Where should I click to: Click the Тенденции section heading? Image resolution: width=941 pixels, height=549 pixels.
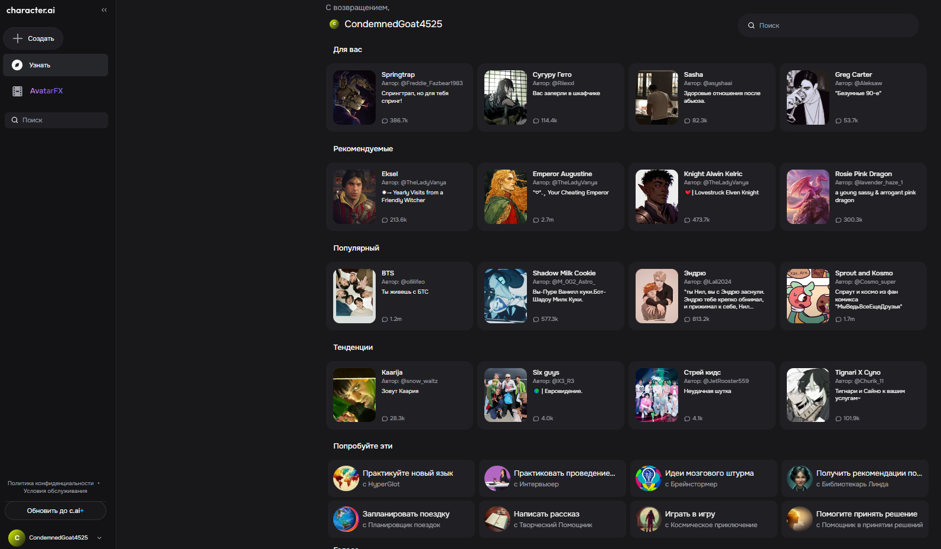point(353,347)
